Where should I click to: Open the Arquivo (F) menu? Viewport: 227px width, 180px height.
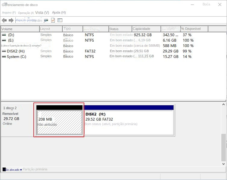click(9, 13)
